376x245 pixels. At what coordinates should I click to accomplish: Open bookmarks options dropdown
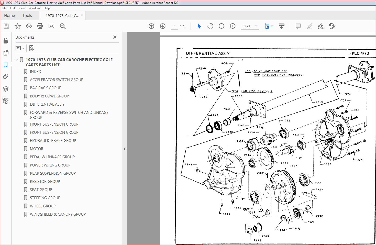pos(20,48)
